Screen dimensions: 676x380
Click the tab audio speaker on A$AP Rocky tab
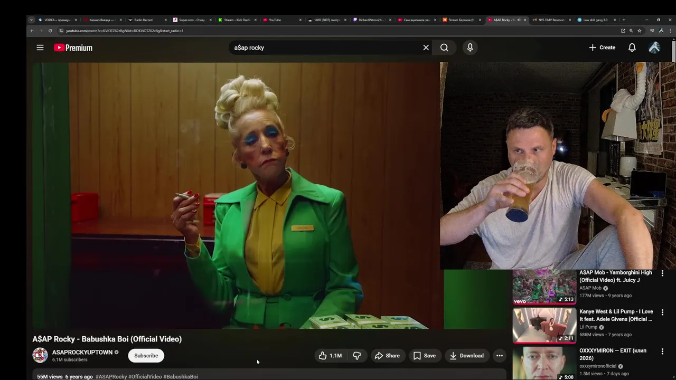pyautogui.click(x=519, y=20)
